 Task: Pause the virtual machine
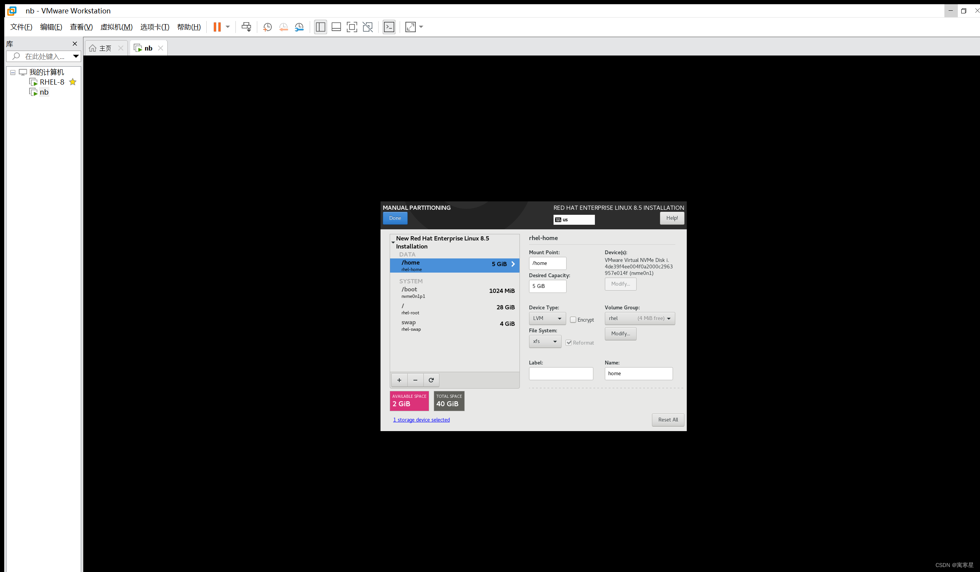(217, 27)
